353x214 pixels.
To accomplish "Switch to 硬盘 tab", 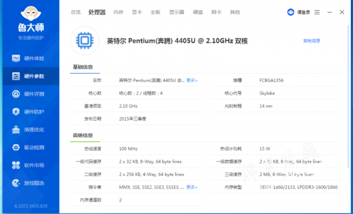I will pyautogui.click(x=198, y=12).
